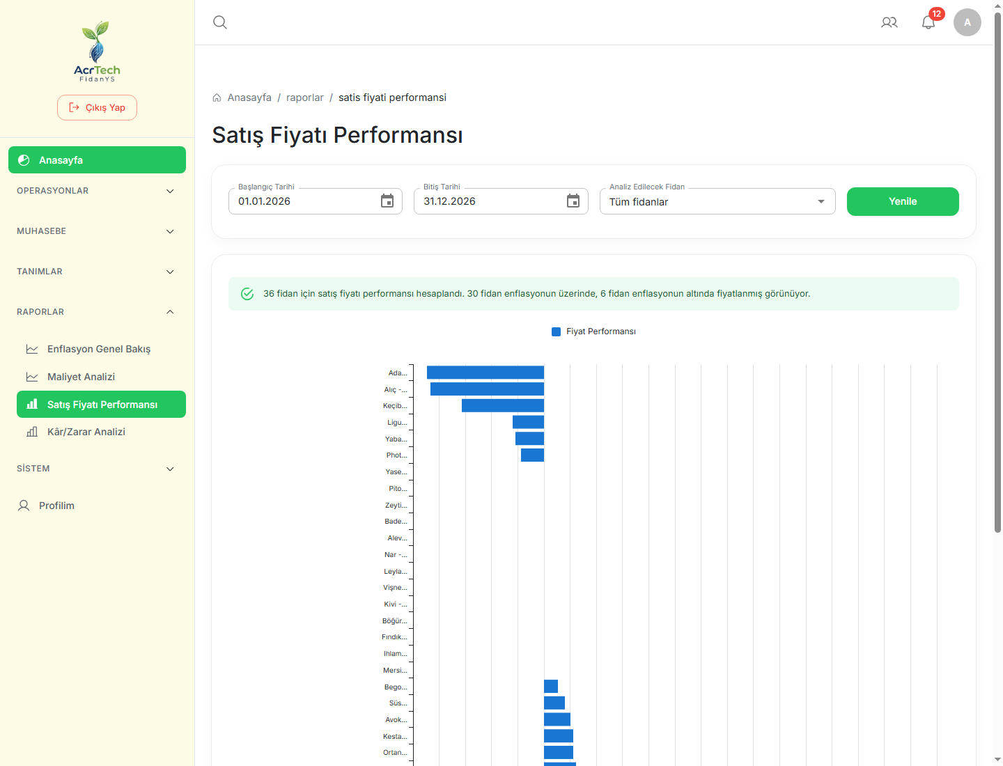Open Profilim page
This screenshot has width=1003, height=766.
pyautogui.click(x=97, y=506)
